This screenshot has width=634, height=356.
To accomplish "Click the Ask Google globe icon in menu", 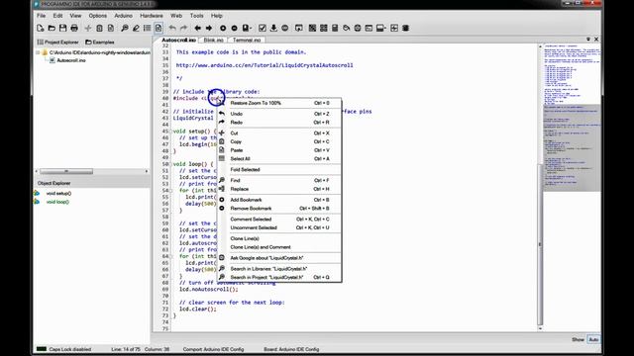I will pyautogui.click(x=222, y=257).
